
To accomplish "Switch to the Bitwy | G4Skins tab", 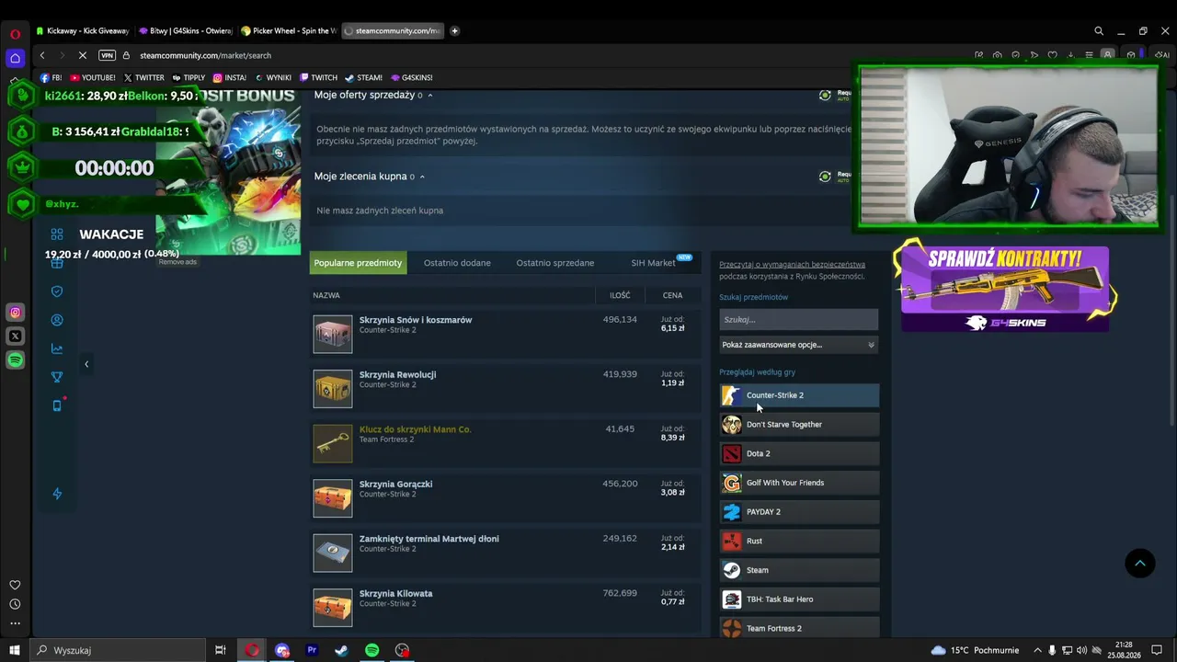I will 186,30.
